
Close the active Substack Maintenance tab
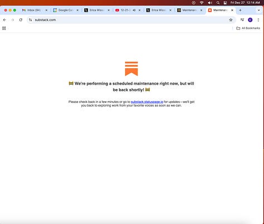[232, 10]
